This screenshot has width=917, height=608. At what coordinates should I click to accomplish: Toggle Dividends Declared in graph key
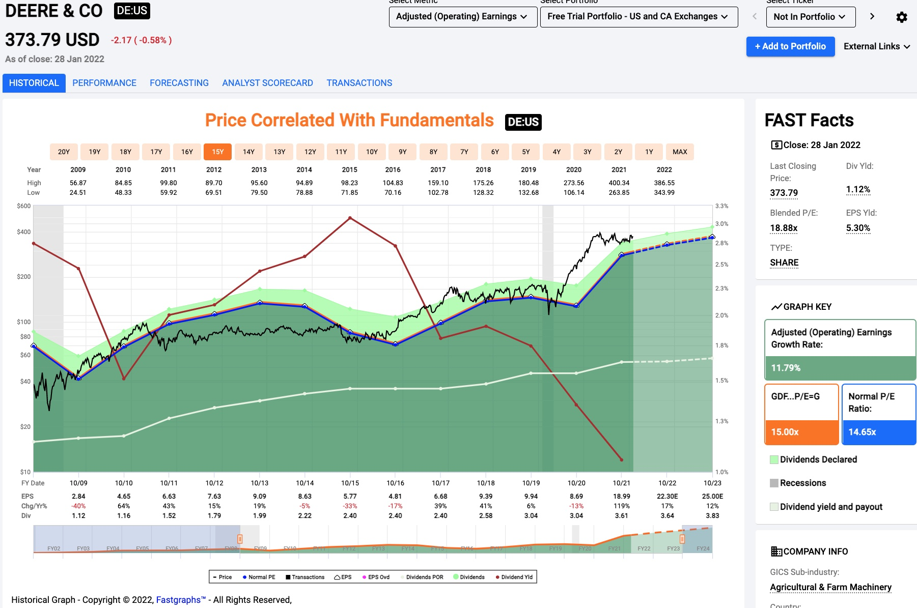point(814,459)
